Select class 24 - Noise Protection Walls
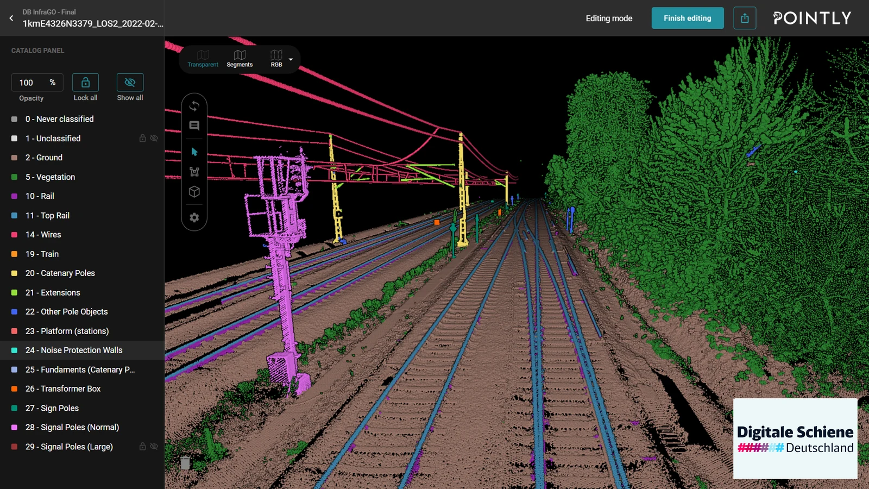The width and height of the screenshot is (869, 489). click(82, 350)
